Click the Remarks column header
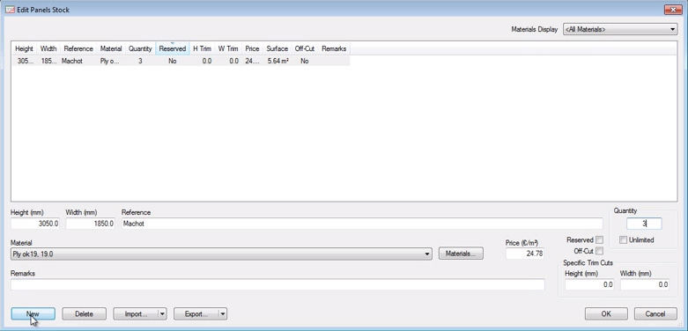 pos(334,48)
